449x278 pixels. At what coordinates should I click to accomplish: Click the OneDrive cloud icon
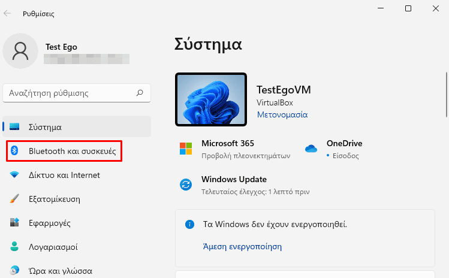click(311, 149)
